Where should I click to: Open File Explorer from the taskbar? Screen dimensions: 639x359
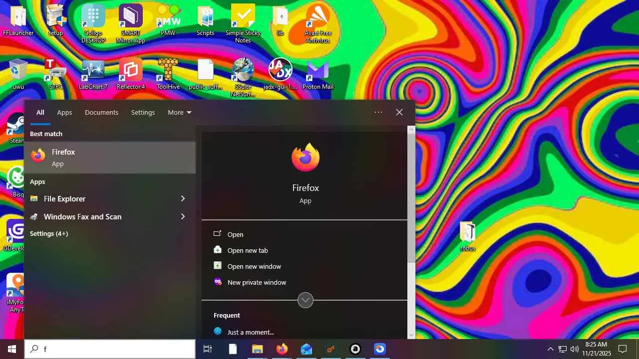coord(258,349)
